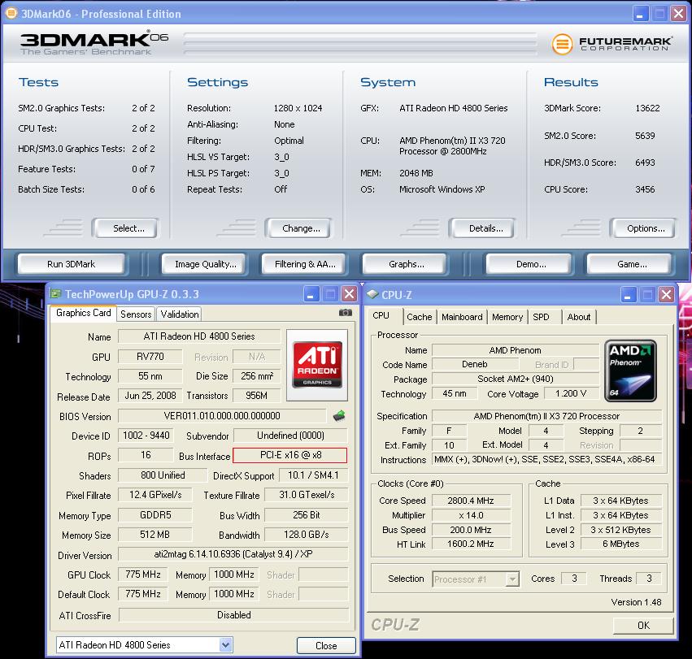
Task: Click the AMD Phenom logo in CPU-Z
Action: 630,370
